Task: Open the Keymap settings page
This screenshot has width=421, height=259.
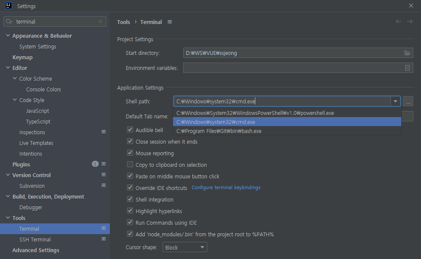Action: pyautogui.click(x=23, y=57)
